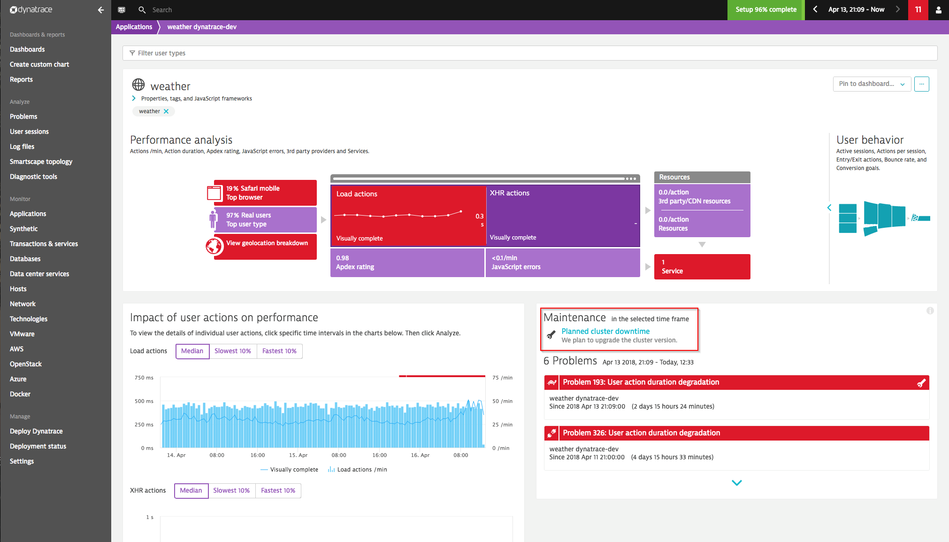Image resolution: width=949 pixels, height=542 pixels.
Task: Click the Applications breadcrumb
Action: tap(134, 27)
